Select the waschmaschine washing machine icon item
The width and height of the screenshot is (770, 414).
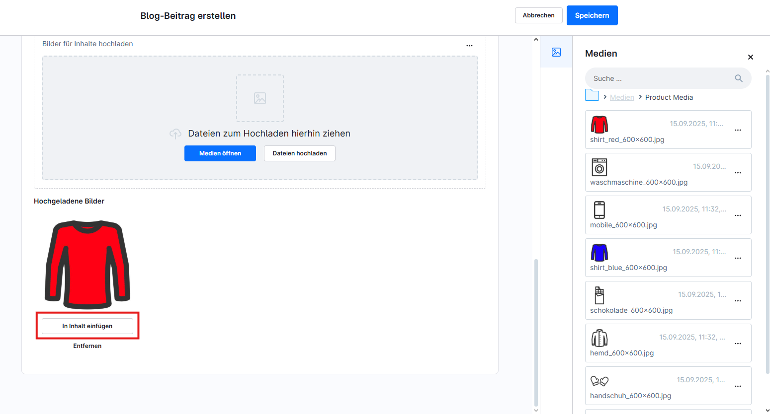[599, 167]
